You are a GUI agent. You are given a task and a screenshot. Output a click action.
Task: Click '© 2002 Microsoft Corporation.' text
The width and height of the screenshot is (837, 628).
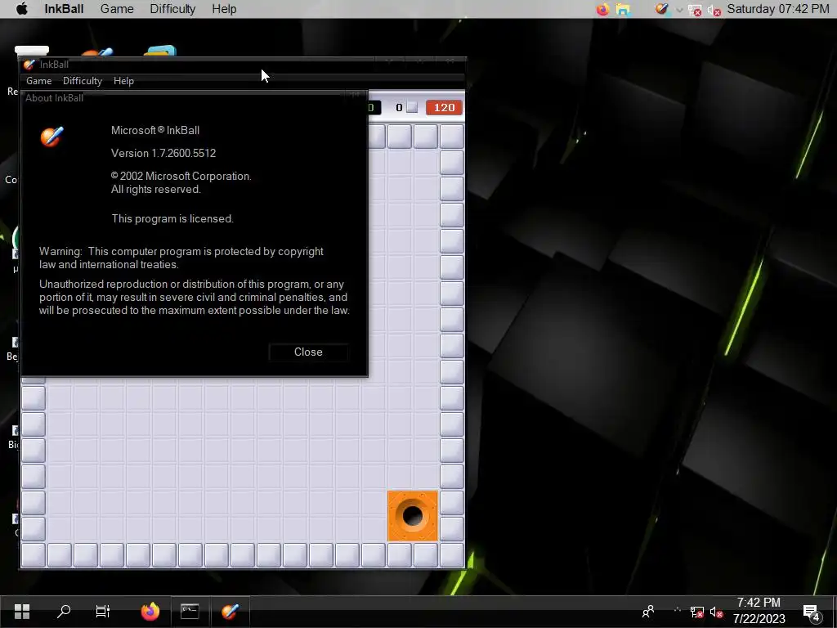coord(181,177)
